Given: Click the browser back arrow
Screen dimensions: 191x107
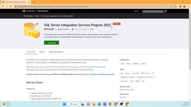Looking at the screenshot, I should click(3, 7).
